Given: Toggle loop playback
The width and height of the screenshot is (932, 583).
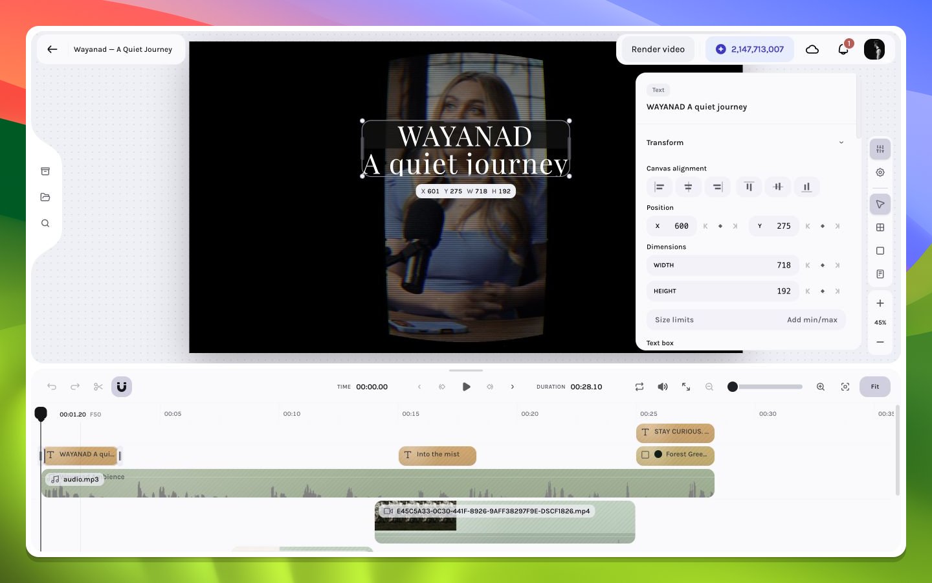Looking at the screenshot, I should [x=639, y=387].
